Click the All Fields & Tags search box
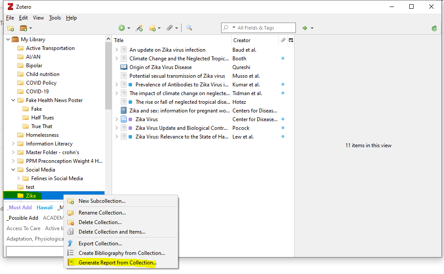 258,28
